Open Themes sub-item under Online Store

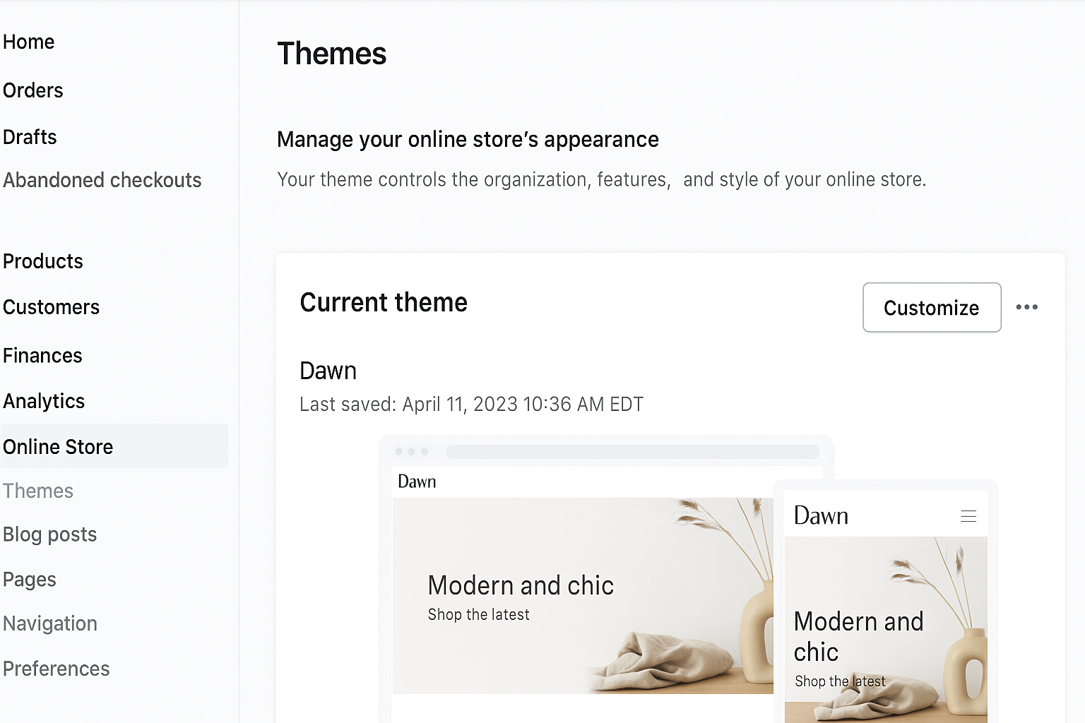pos(38,491)
